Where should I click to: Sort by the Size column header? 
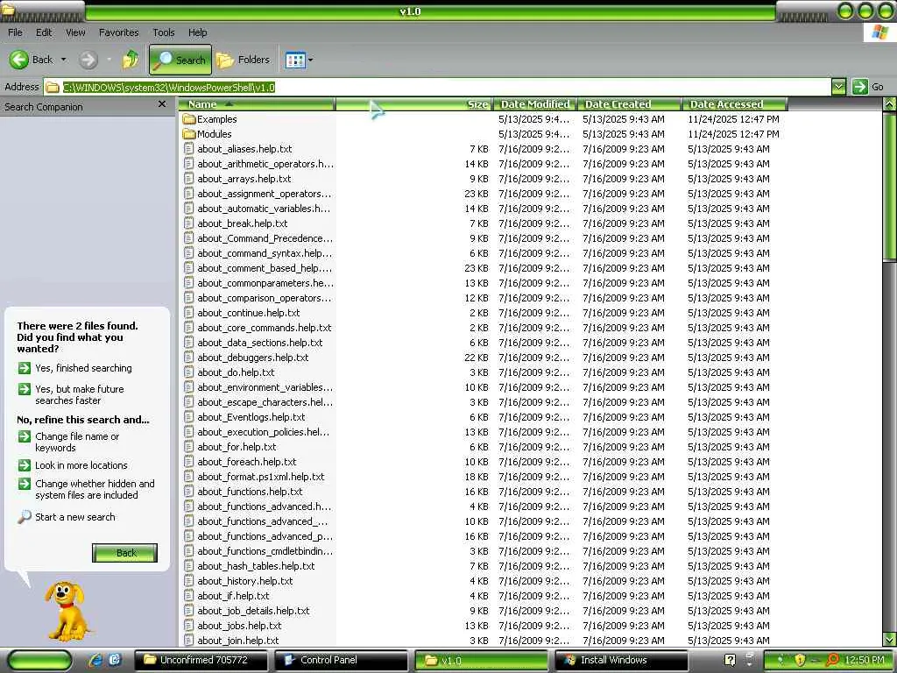(x=413, y=104)
